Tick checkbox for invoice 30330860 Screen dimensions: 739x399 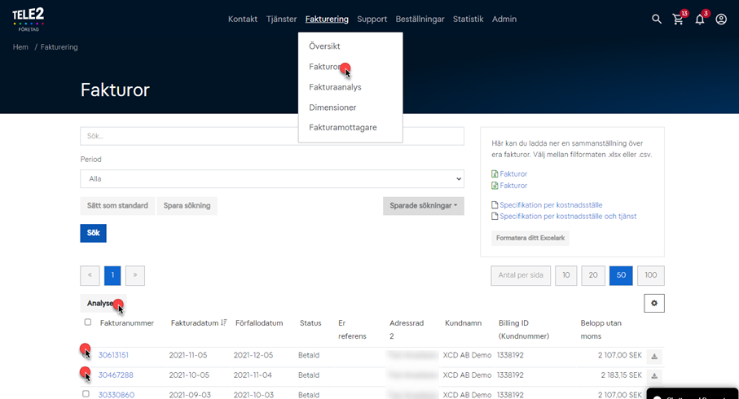click(86, 393)
